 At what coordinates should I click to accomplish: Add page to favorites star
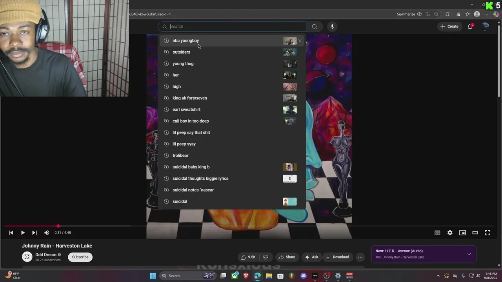point(436,14)
